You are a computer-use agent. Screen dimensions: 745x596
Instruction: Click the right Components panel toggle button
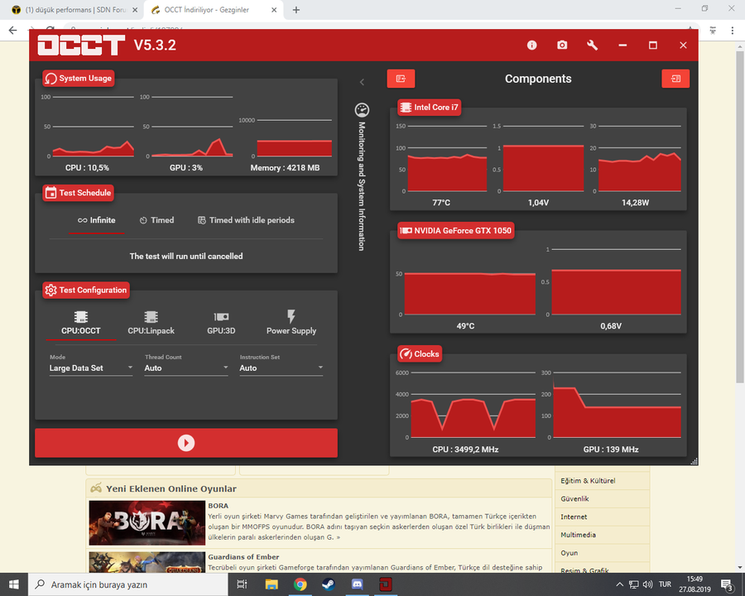[x=675, y=79]
